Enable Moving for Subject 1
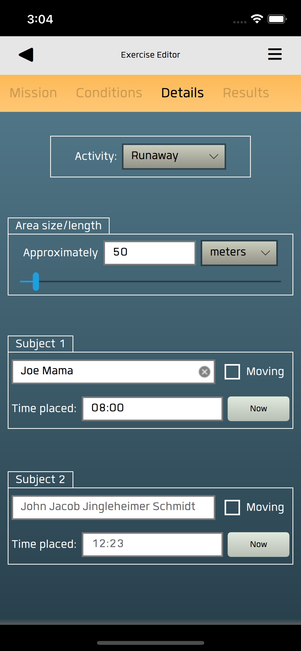The height and width of the screenshot is (651, 301). 232,372
